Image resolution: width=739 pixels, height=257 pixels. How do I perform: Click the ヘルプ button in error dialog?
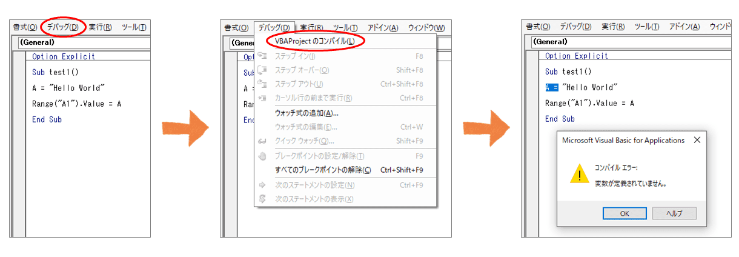tap(674, 213)
